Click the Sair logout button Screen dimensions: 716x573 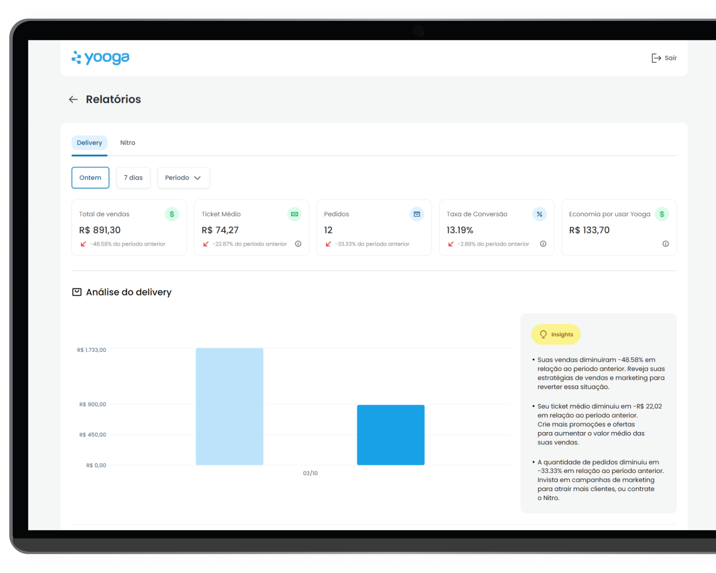(664, 58)
